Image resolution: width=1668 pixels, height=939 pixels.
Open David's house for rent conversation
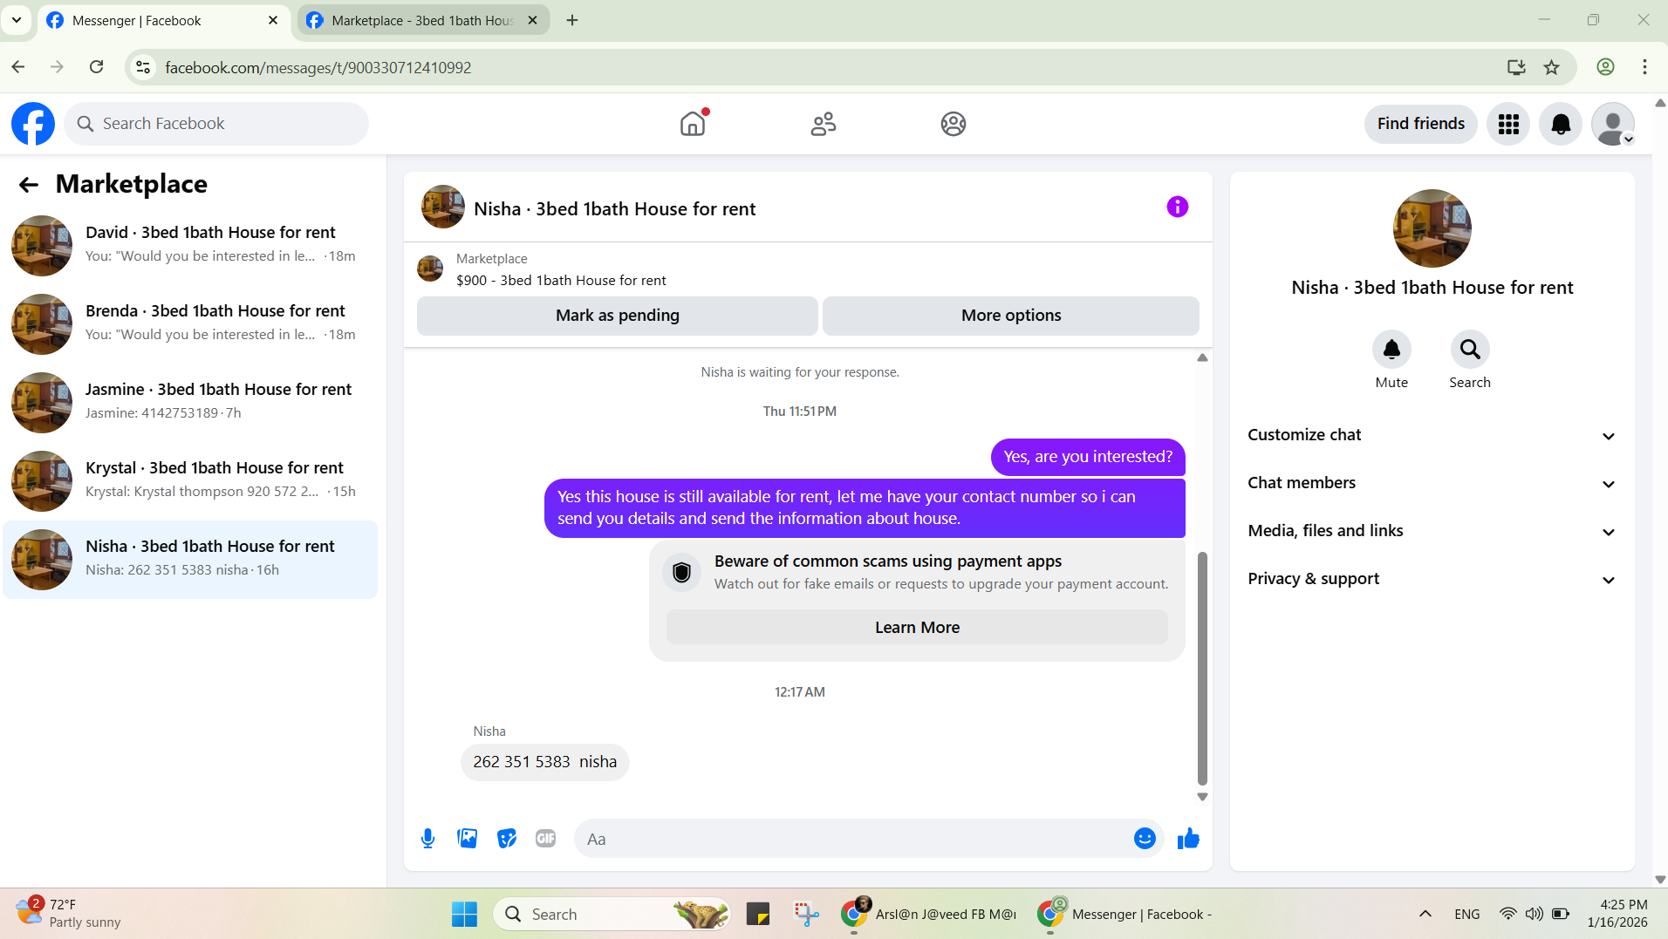(x=190, y=245)
